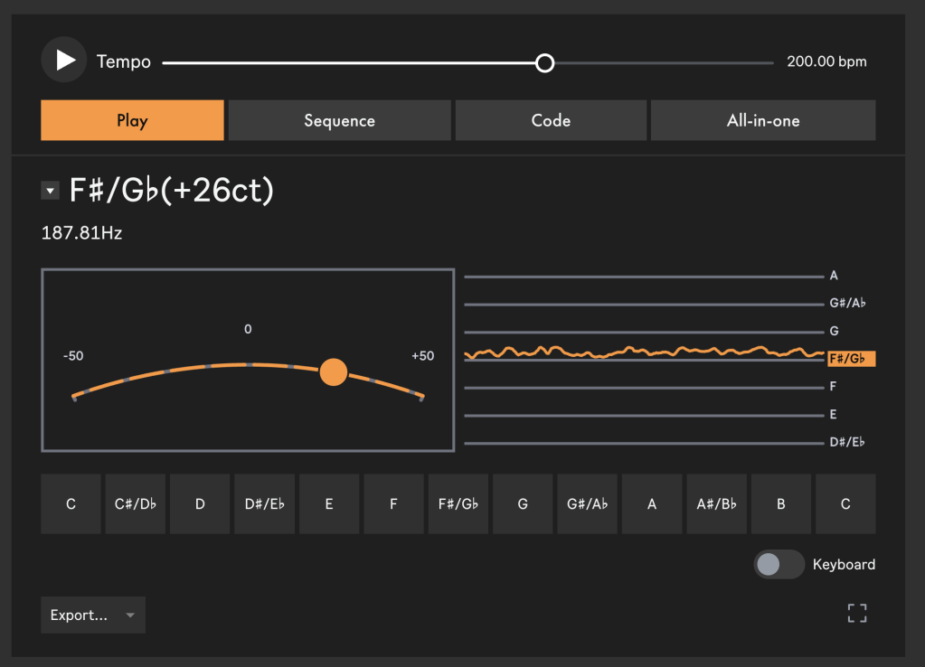The height and width of the screenshot is (667, 925).
Task: Enter fullscreen with the corner brackets icon
Action: click(x=857, y=614)
